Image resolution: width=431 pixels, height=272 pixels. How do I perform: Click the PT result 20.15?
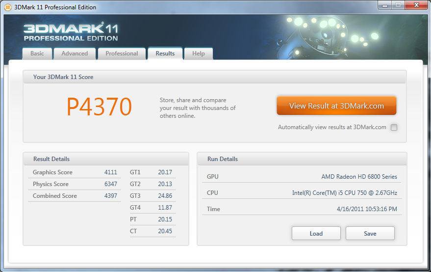(x=165, y=219)
